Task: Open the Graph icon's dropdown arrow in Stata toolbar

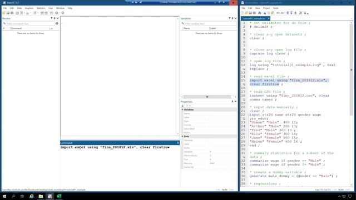Action: [x=31, y=13]
